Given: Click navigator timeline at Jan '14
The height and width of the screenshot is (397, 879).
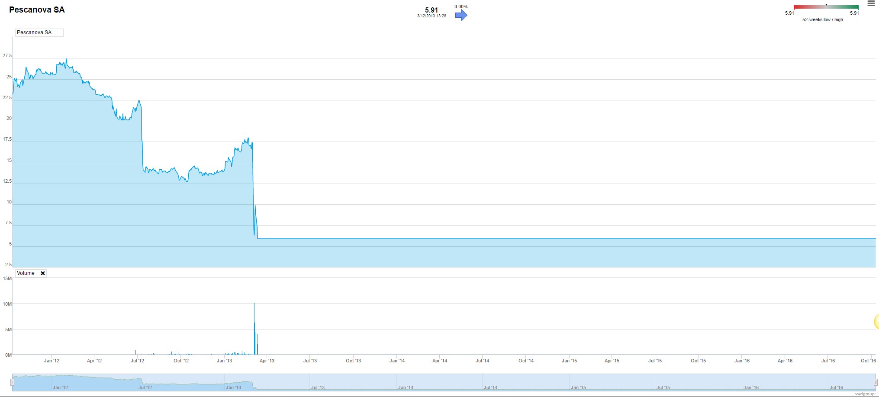Looking at the screenshot, I should click(406, 387).
